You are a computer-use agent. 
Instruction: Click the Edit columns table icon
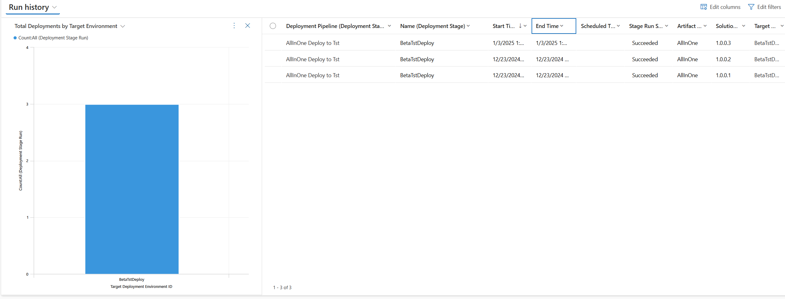pos(704,7)
